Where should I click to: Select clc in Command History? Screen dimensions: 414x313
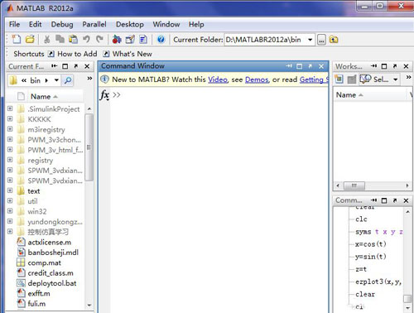click(x=361, y=219)
